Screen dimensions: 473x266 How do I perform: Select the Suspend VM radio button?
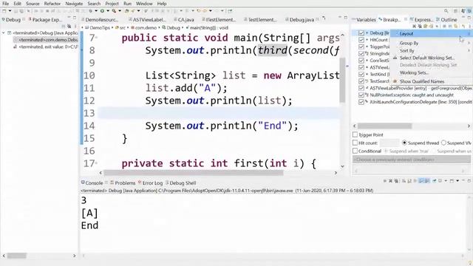coord(443,143)
